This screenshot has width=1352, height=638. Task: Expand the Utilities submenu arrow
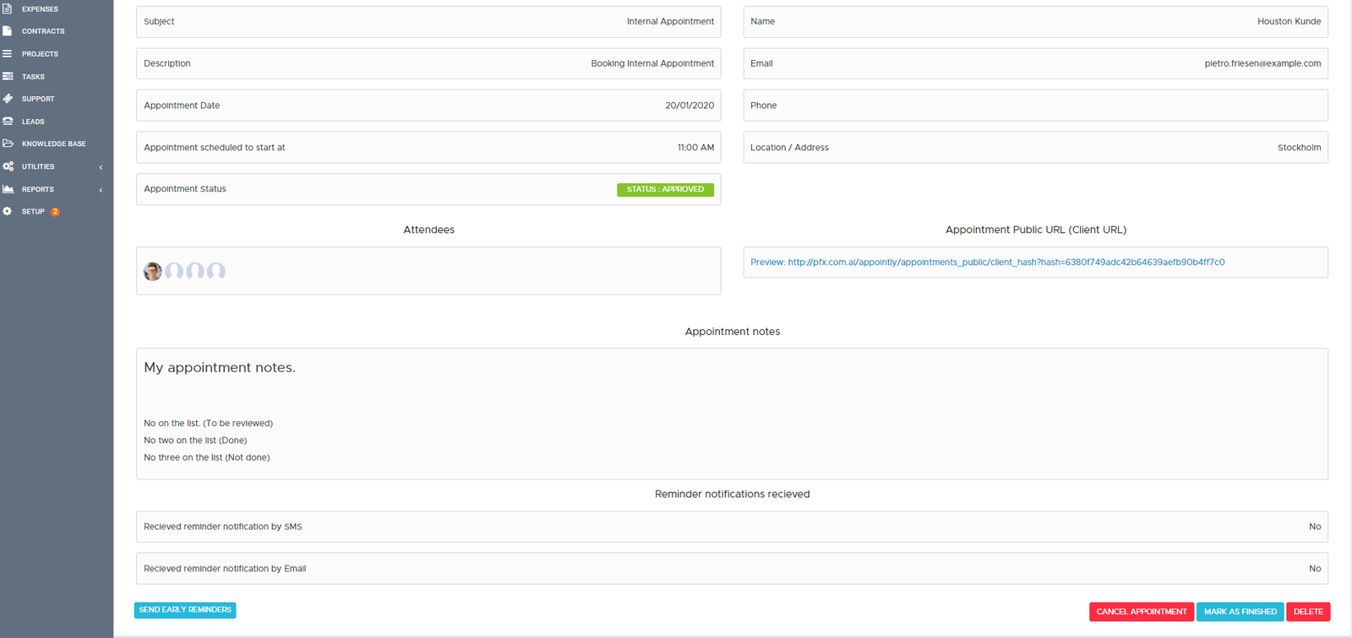[x=101, y=167]
